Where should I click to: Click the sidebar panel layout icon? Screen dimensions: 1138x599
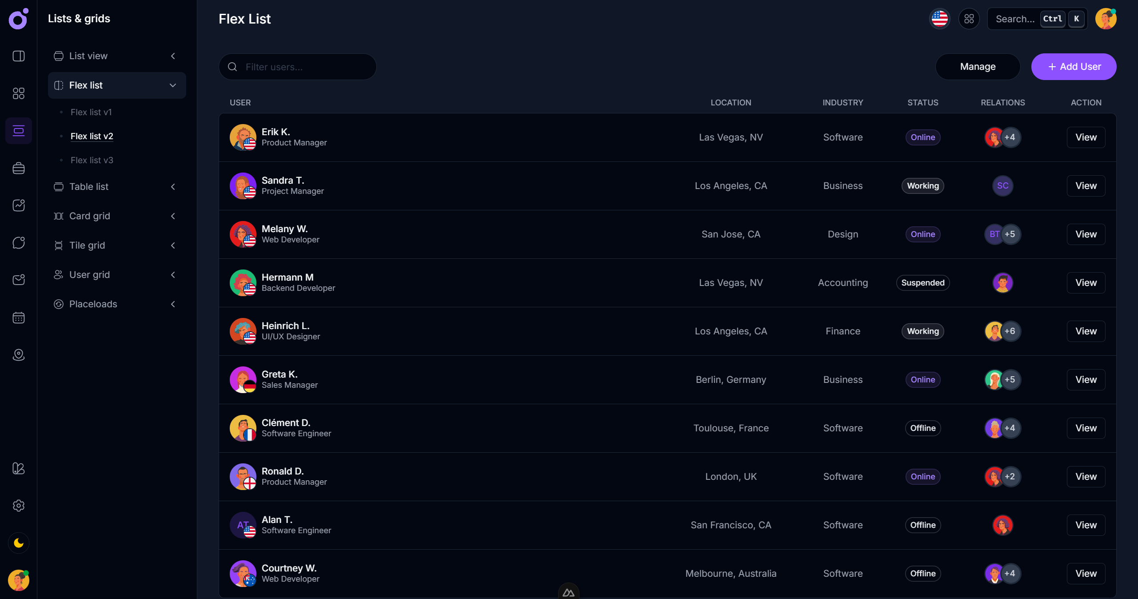19,56
